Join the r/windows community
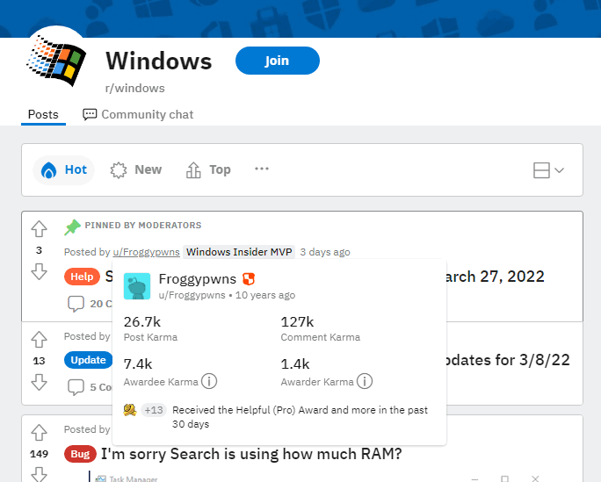 278,61
